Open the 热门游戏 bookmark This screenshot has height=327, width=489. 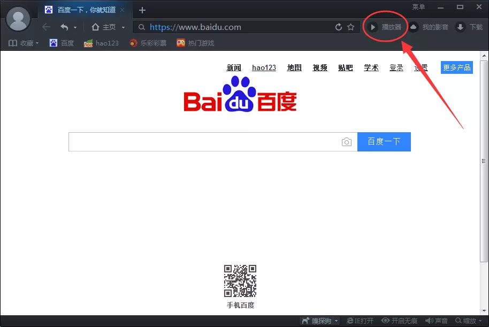[x=195, y=43]
